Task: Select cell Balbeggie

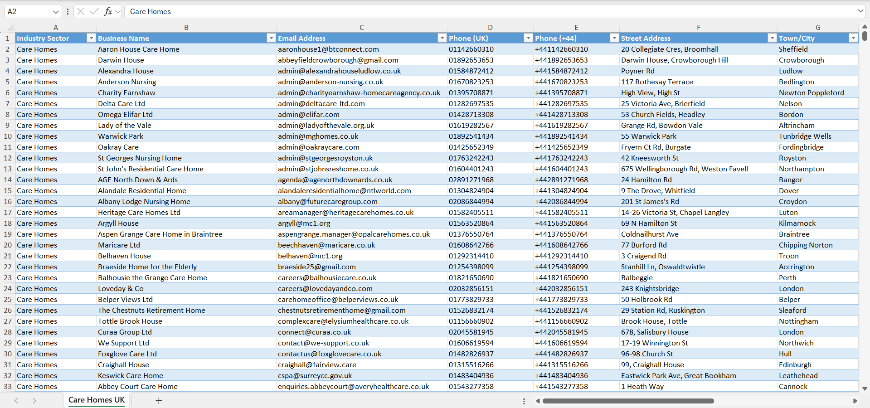Action: pyautogui.click(x=699, y=278)
